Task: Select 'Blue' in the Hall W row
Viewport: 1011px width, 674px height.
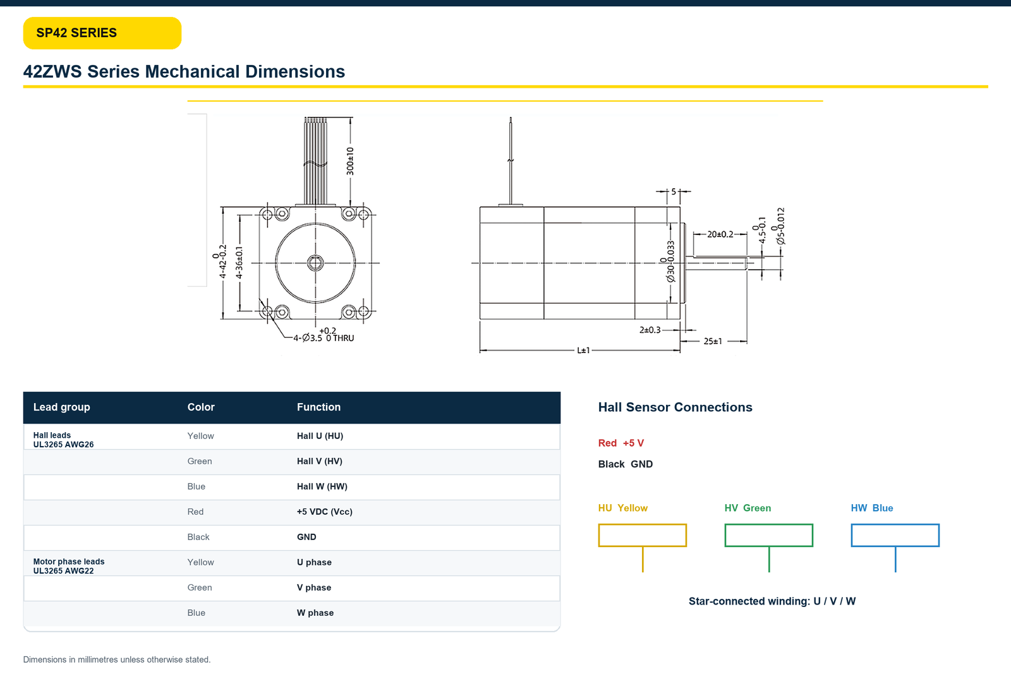Action: point(196,486)
